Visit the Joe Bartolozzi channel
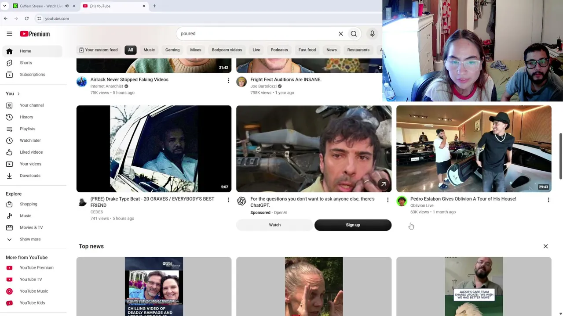This screenshot has width=563, height=316. coord(263,86)
